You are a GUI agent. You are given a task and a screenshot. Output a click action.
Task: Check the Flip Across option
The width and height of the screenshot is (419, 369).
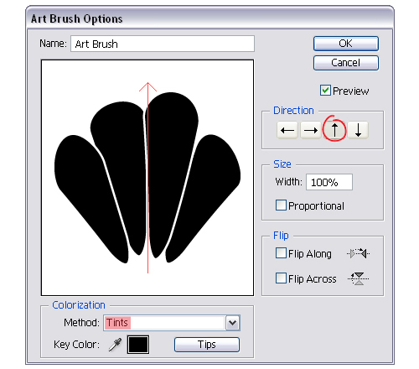pos(281,278)
